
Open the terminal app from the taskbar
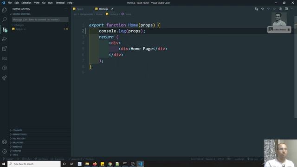[x=125, y=164]
